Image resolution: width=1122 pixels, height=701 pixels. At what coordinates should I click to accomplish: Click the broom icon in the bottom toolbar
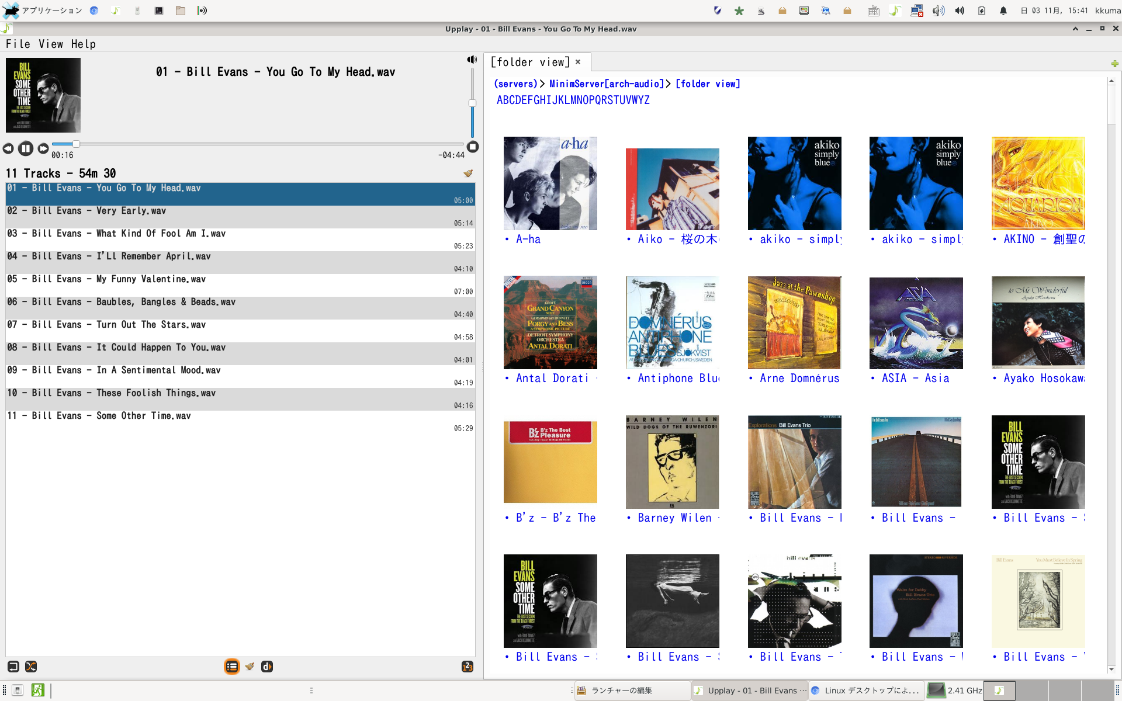pos(250,667)
